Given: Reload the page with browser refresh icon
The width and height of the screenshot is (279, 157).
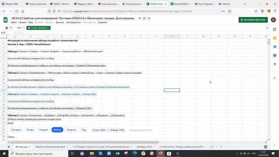Looking at the screenshot, I should 17,11.
